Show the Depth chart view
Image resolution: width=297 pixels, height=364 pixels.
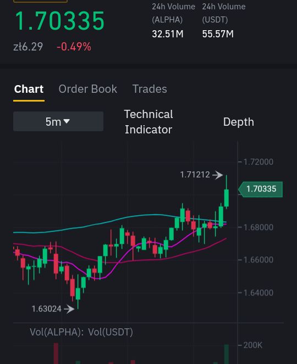tap(238, 122)
